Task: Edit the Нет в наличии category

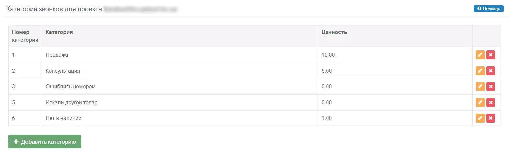Action: 480,118
